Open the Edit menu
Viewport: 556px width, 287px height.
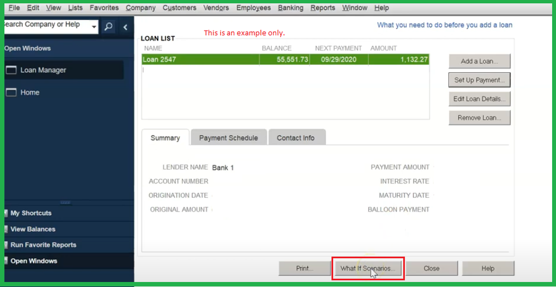[x=33, y=7]
